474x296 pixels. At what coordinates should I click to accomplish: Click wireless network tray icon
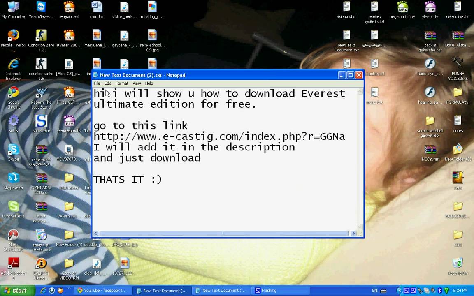click(446, 291)
